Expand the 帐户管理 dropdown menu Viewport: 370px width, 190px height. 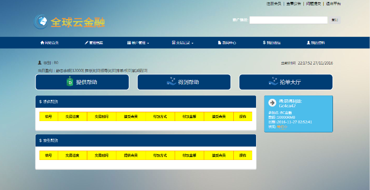[x=138, y=43]
